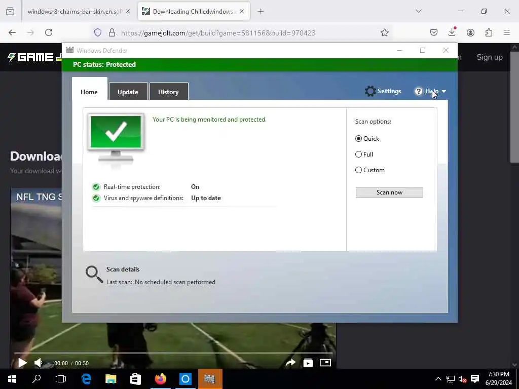
Task: Click the Scan details magnifier icon
Action: pyautogui.click(x=94, y=275)
